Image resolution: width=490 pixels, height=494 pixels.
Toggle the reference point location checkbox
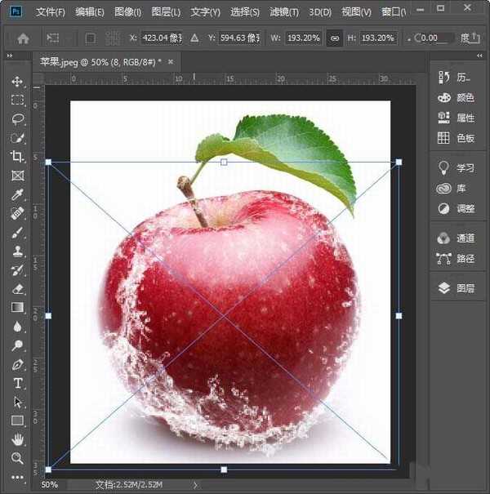(91, 38)
